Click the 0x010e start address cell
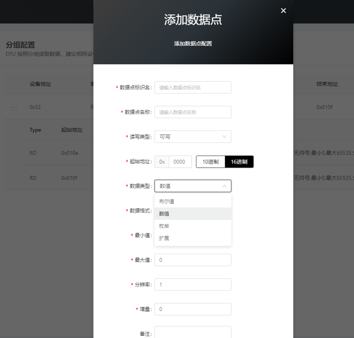This screenshot has height=338, width=354. click(69, 153)
